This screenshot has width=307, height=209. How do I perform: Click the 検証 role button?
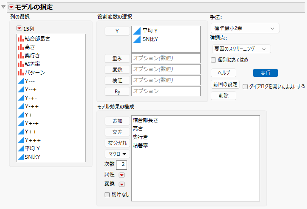117,80
